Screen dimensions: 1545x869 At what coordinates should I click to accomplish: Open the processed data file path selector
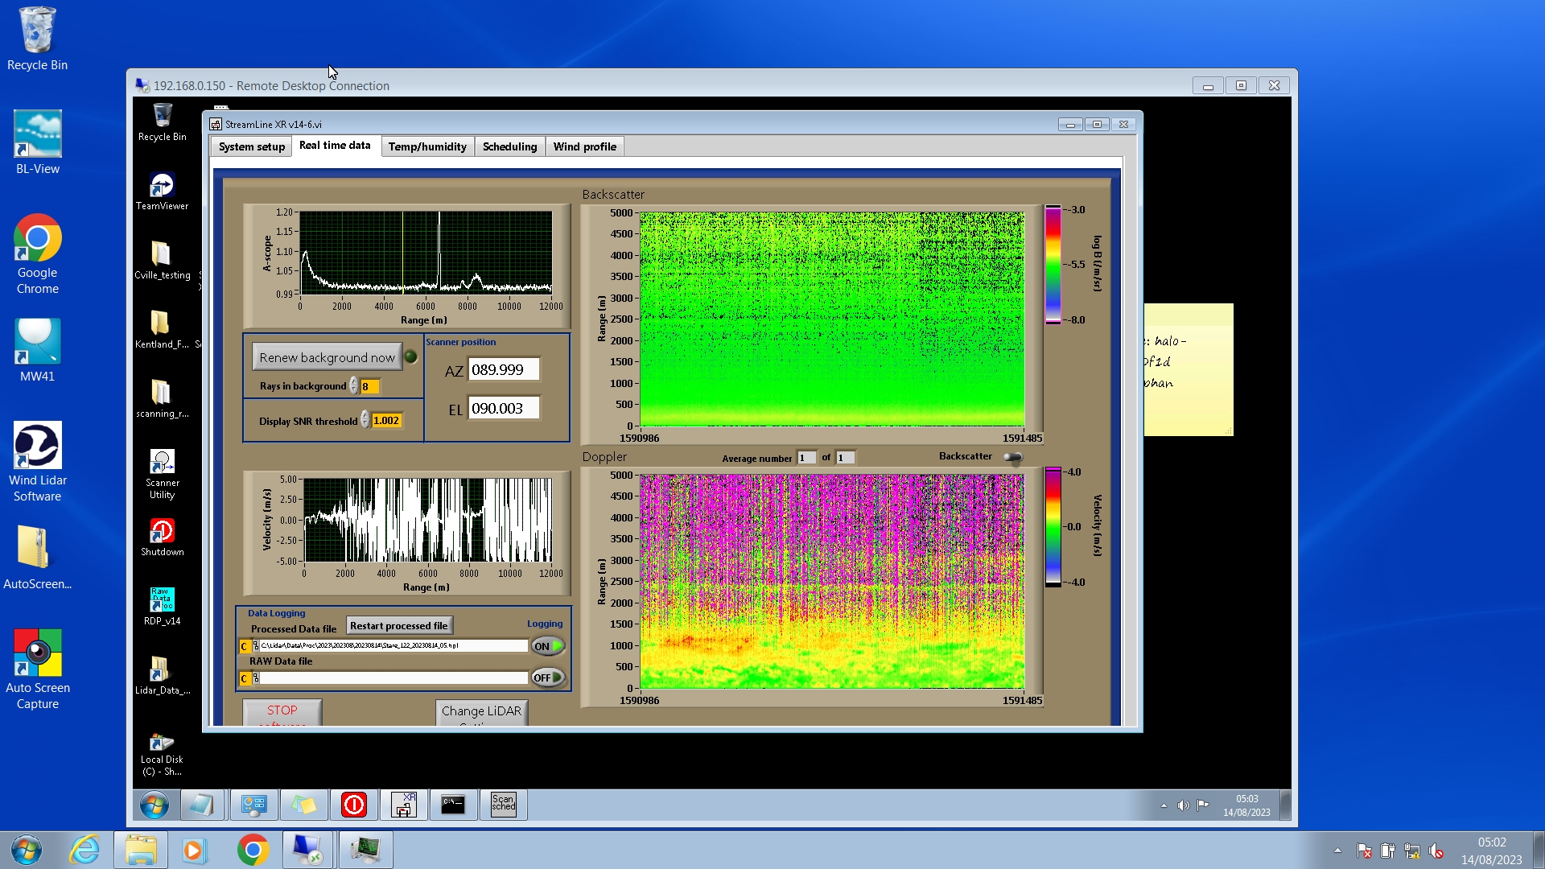(245, 646)
